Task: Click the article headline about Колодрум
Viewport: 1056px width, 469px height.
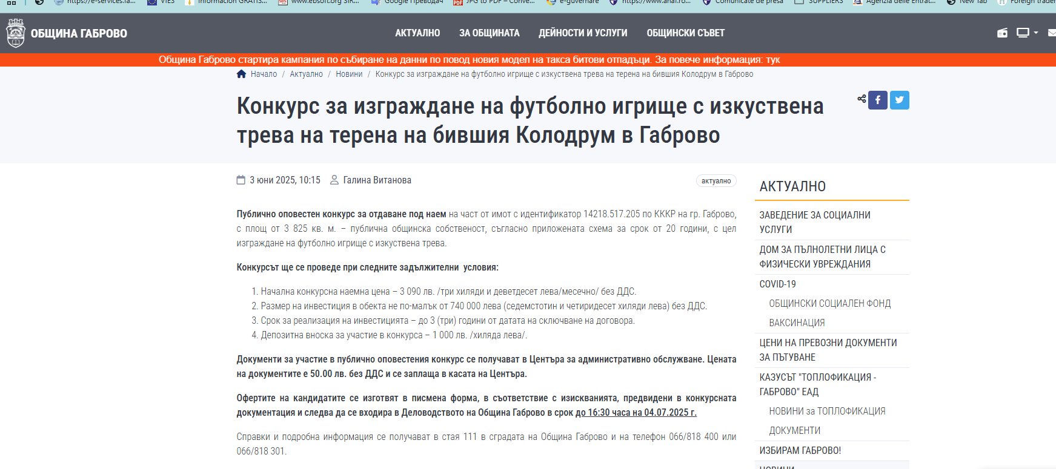Action: [530, 120]
